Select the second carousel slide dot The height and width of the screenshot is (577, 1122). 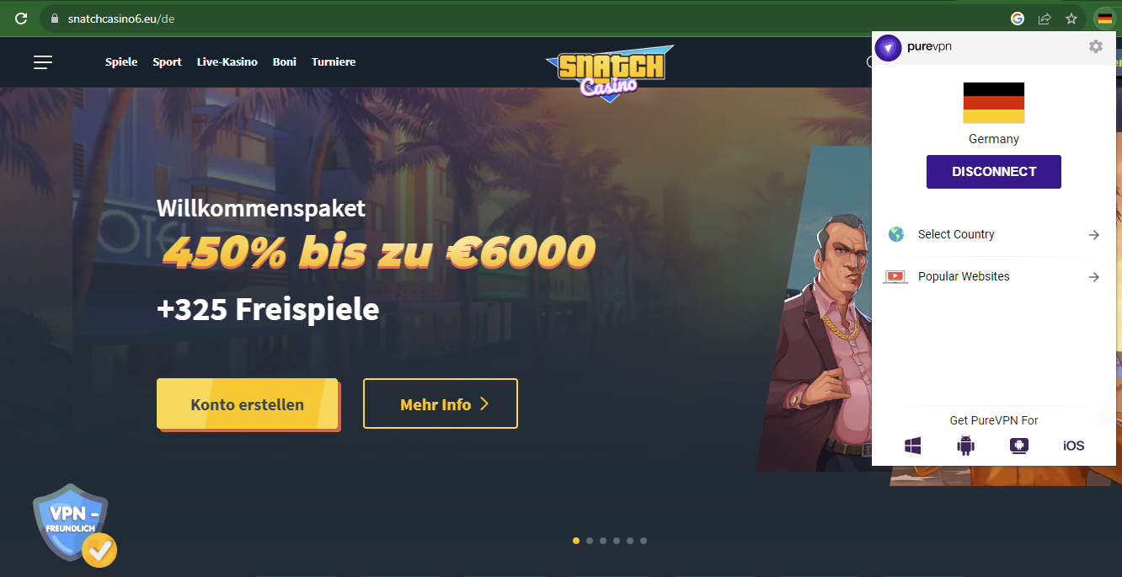click(590, 541)
